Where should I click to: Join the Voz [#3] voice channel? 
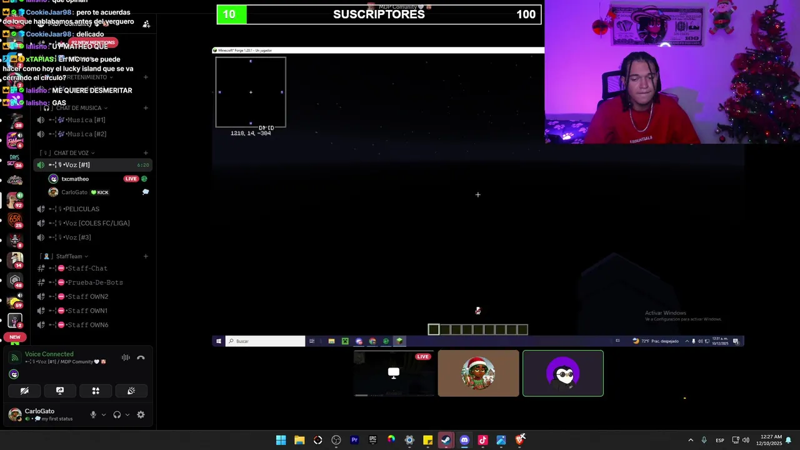[x=92, y=237]
